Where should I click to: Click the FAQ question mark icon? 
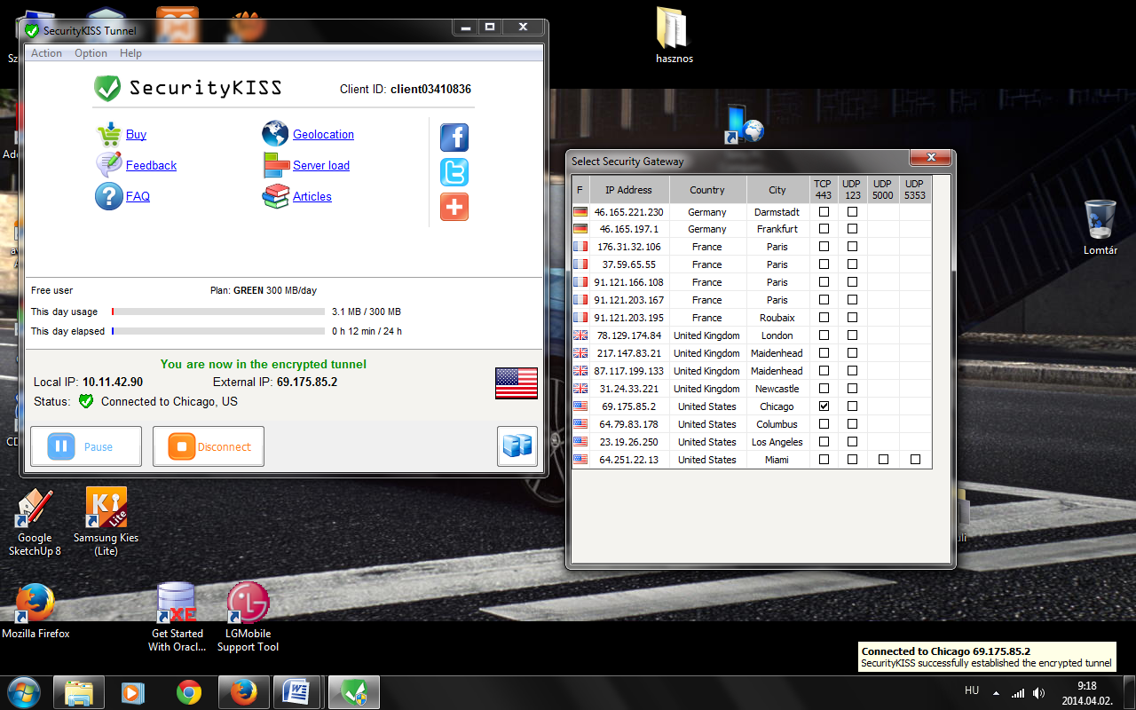[109, 196]
